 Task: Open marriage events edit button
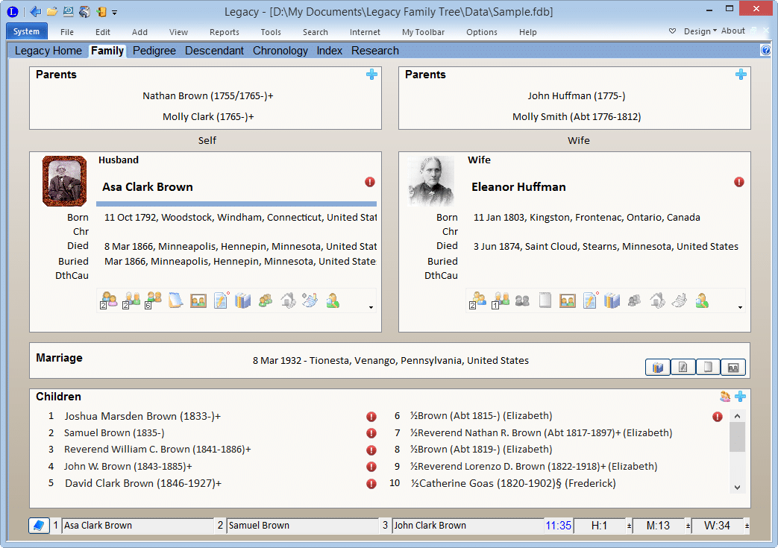[683, 368]
